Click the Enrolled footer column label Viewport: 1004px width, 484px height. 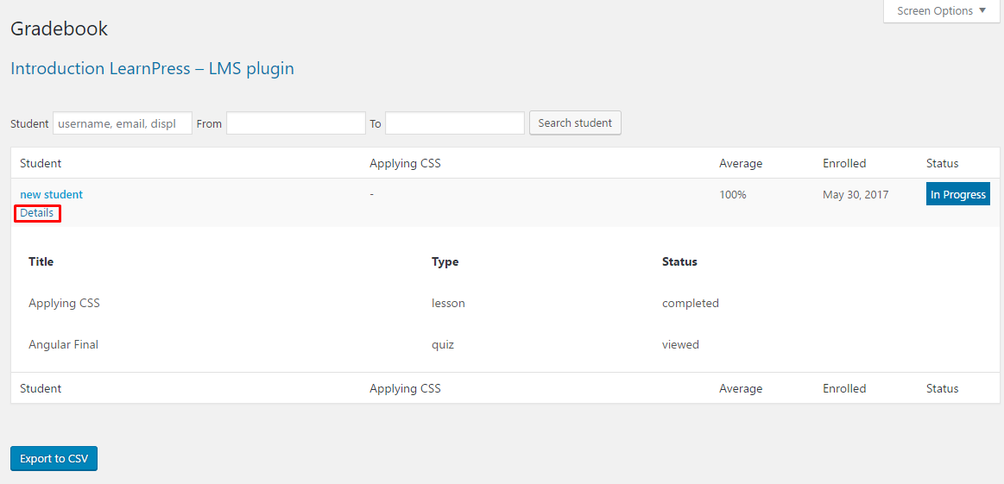click(844, 388)
